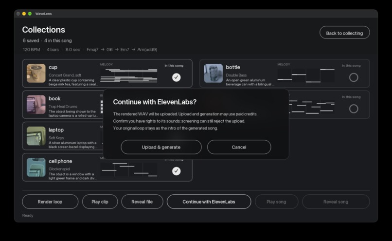Viewport: 392px width, 241px height.
Task: Click Upload & generate button
Action: pos(161,147)
